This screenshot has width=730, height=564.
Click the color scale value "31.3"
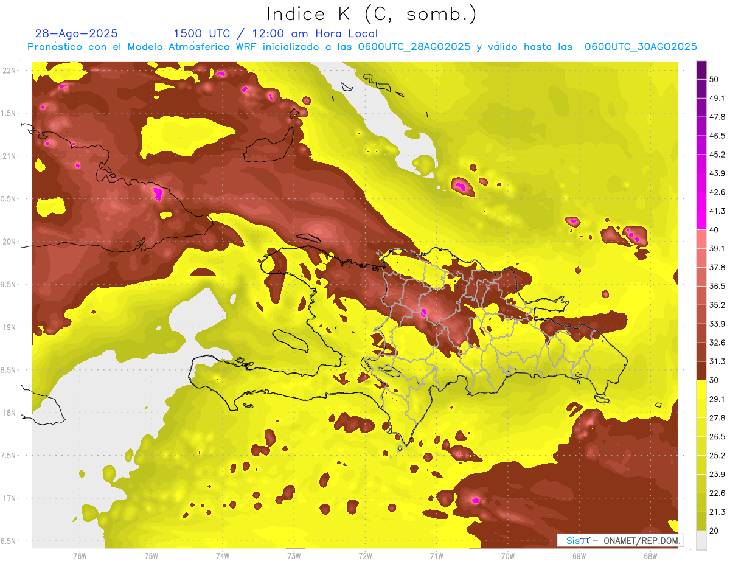717,361
